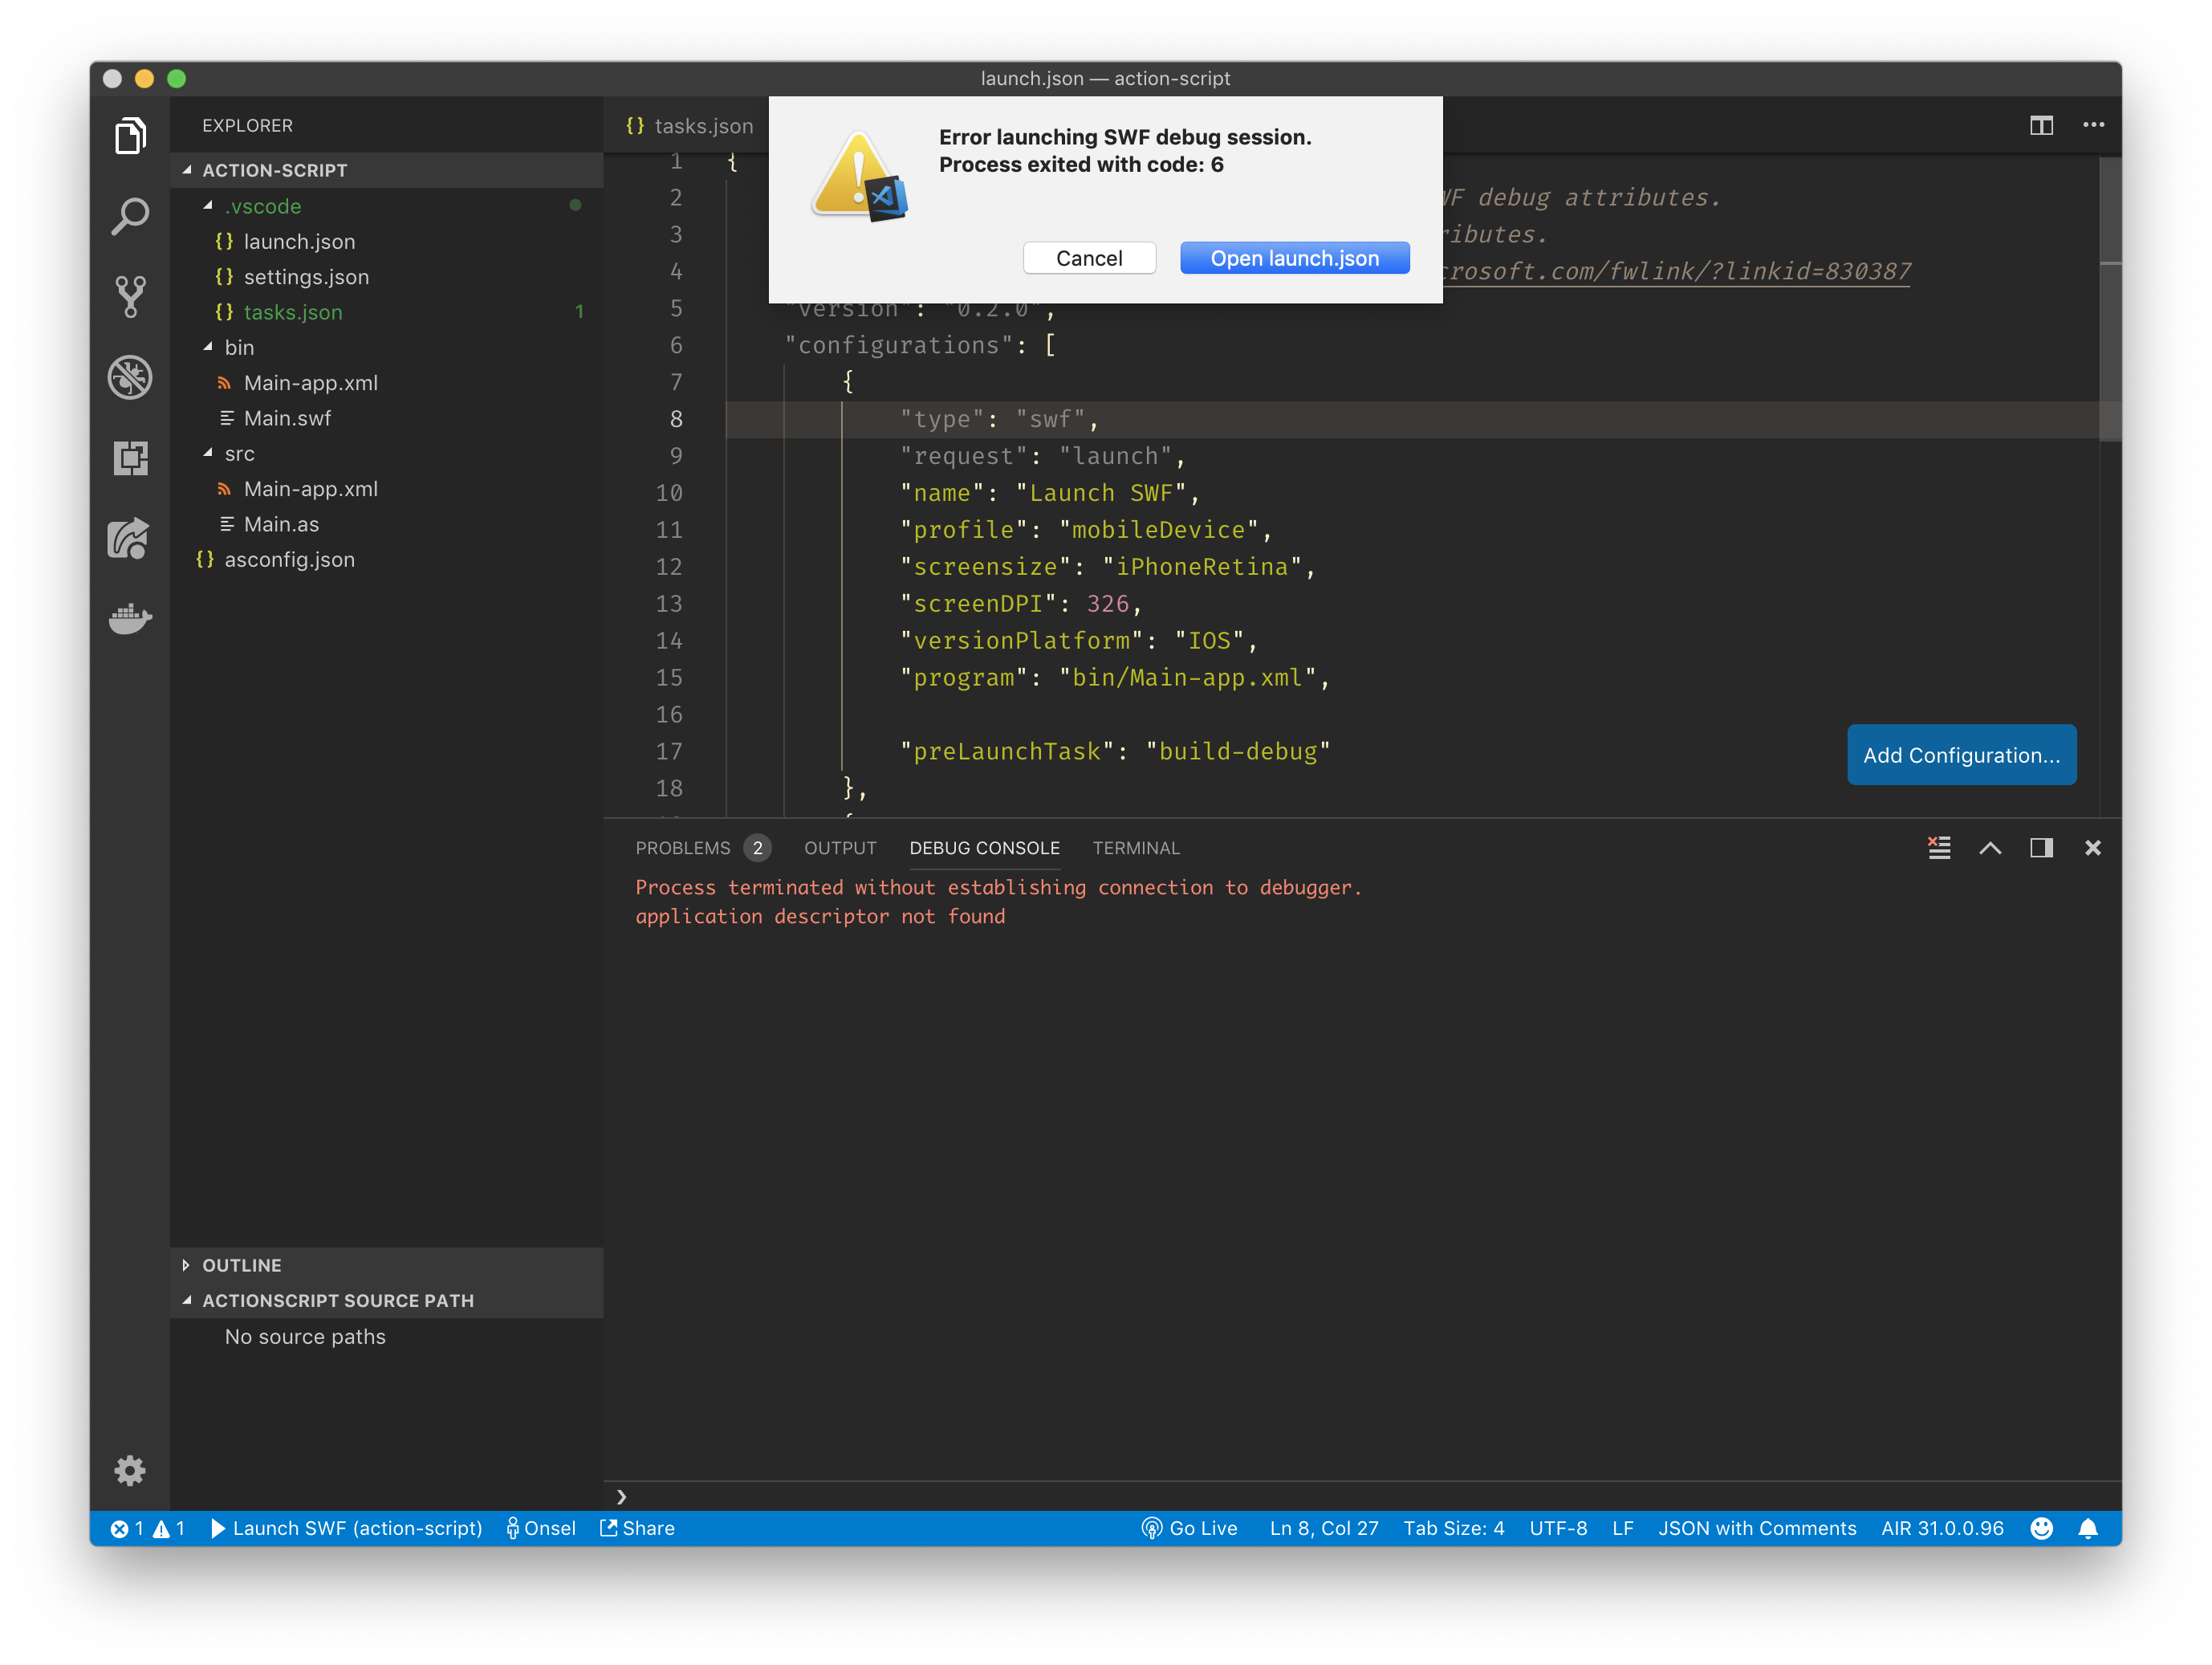
Task: Open the Source Control view
Action: coord(130,296)
